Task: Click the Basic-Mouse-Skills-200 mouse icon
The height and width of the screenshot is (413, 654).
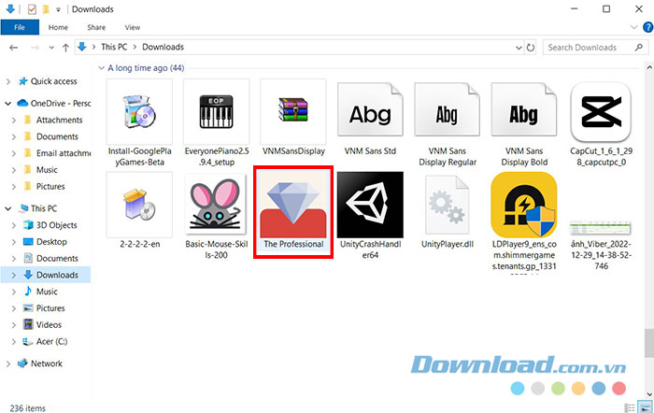Action: point(217,205)
